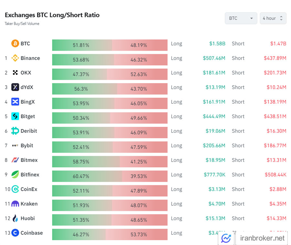Select Kraken short volume $4.35M
The height and width of the screenshot is (245, 291).
pos(278,204)
